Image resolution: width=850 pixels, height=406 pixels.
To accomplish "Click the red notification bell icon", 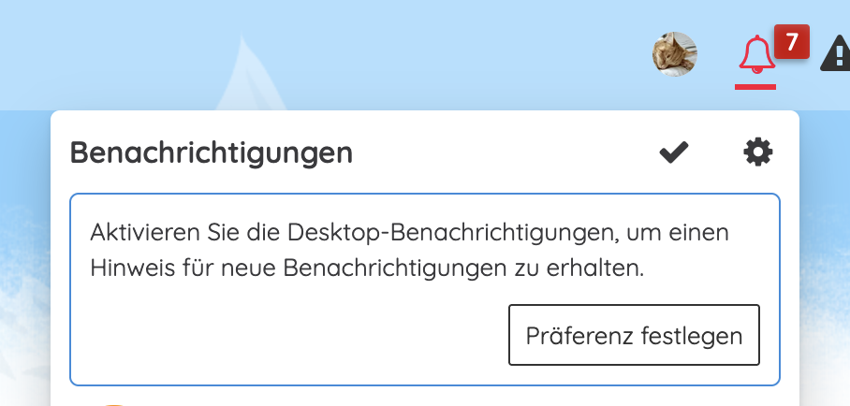I will point(756,55).
